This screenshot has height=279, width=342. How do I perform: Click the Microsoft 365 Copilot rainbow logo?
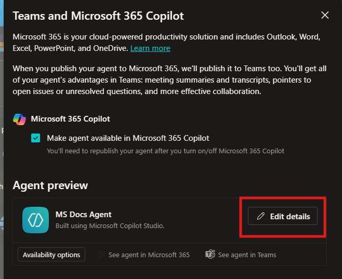[19, 119]
